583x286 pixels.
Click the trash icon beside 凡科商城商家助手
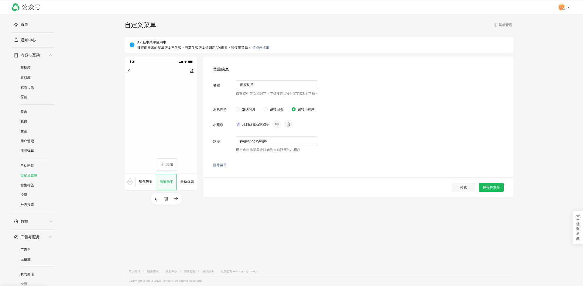(288, 124)
